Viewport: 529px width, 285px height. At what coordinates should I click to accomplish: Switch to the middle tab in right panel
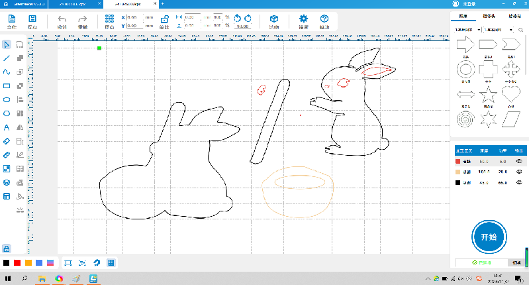(489, 17)
